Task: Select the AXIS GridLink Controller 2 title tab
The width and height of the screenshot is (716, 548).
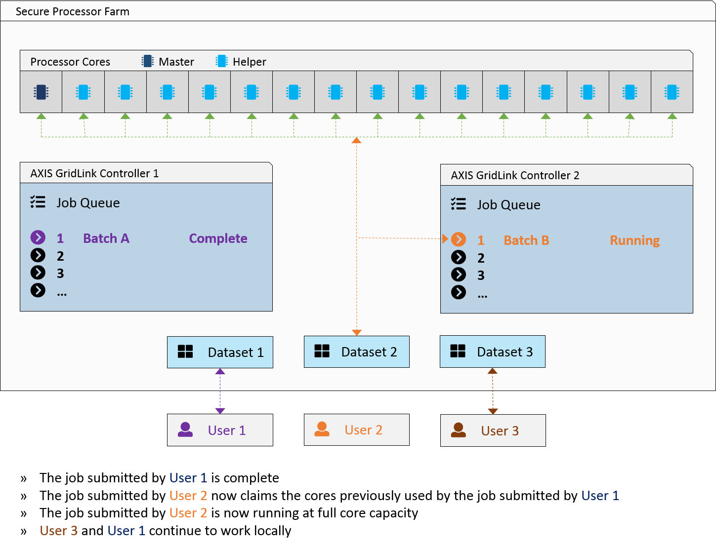Action: [x=515, y=175]
